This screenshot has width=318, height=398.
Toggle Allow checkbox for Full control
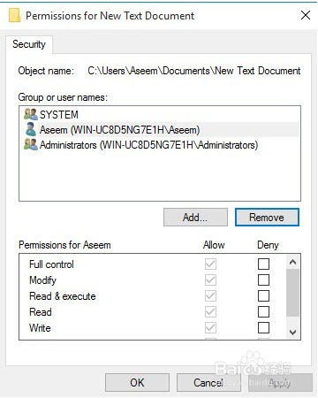point(210,264)
